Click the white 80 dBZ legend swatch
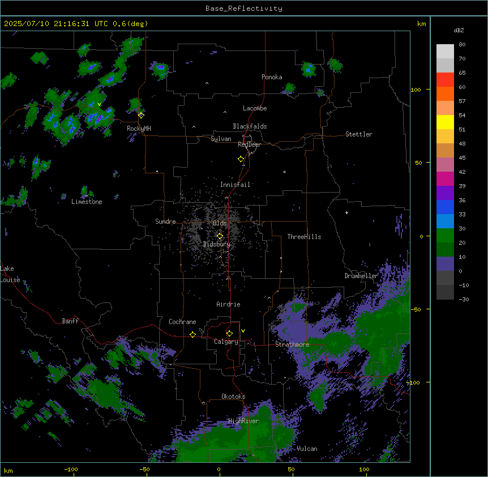This screenshot has height=477, width=488. pyautogui.click(x=445, y=52)
